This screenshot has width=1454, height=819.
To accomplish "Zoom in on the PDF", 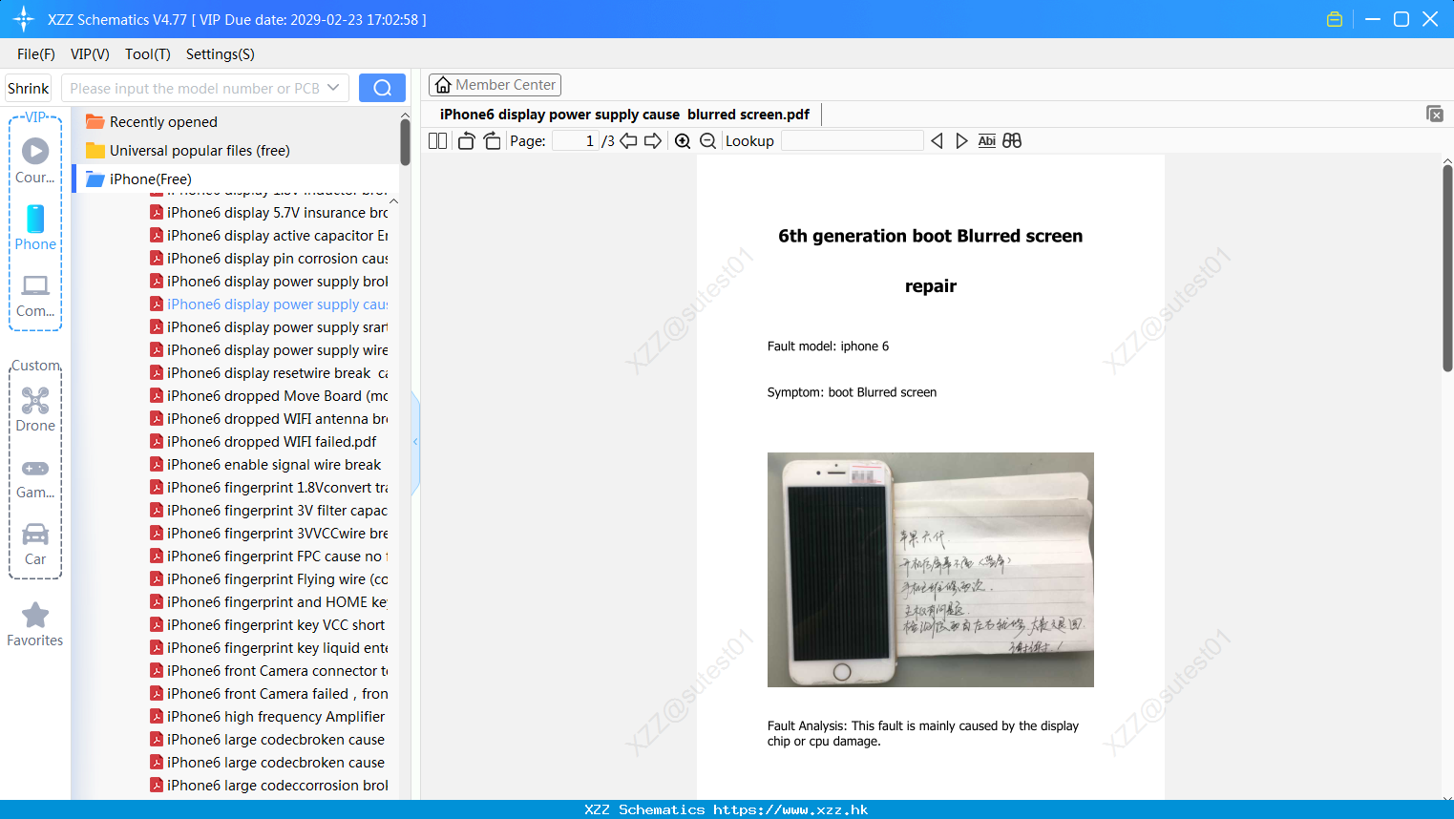I will 683,140.
